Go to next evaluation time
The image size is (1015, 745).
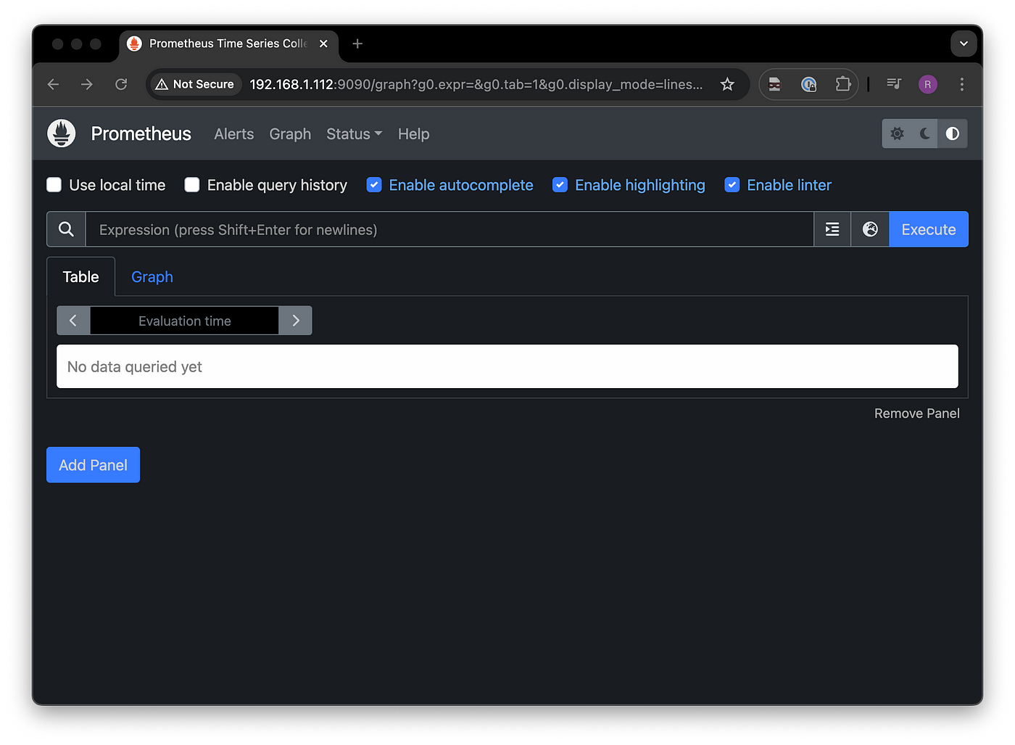click(296, 321)
